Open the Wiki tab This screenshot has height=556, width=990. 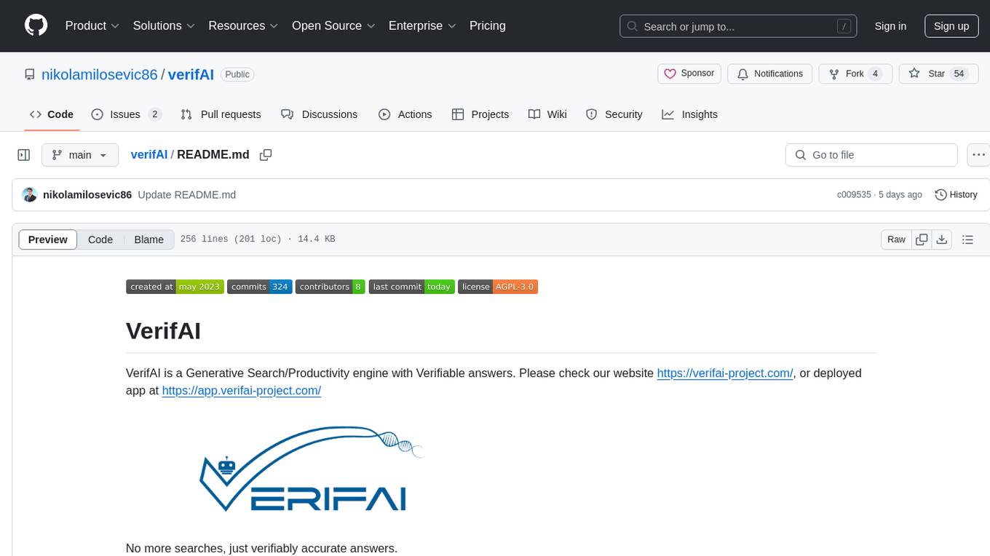pyautogui.click(x=547, y=114)
